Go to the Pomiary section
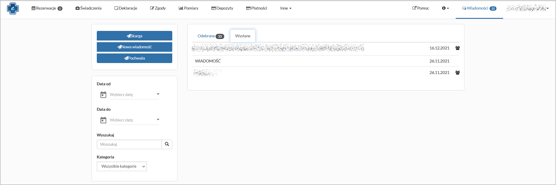 [188, 8]
